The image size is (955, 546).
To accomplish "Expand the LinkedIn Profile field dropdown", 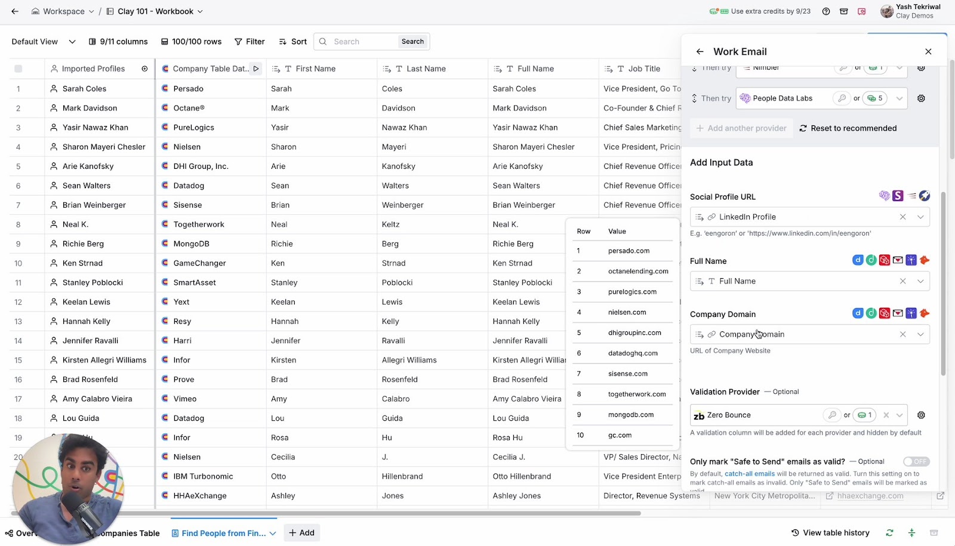I will 920,217.
